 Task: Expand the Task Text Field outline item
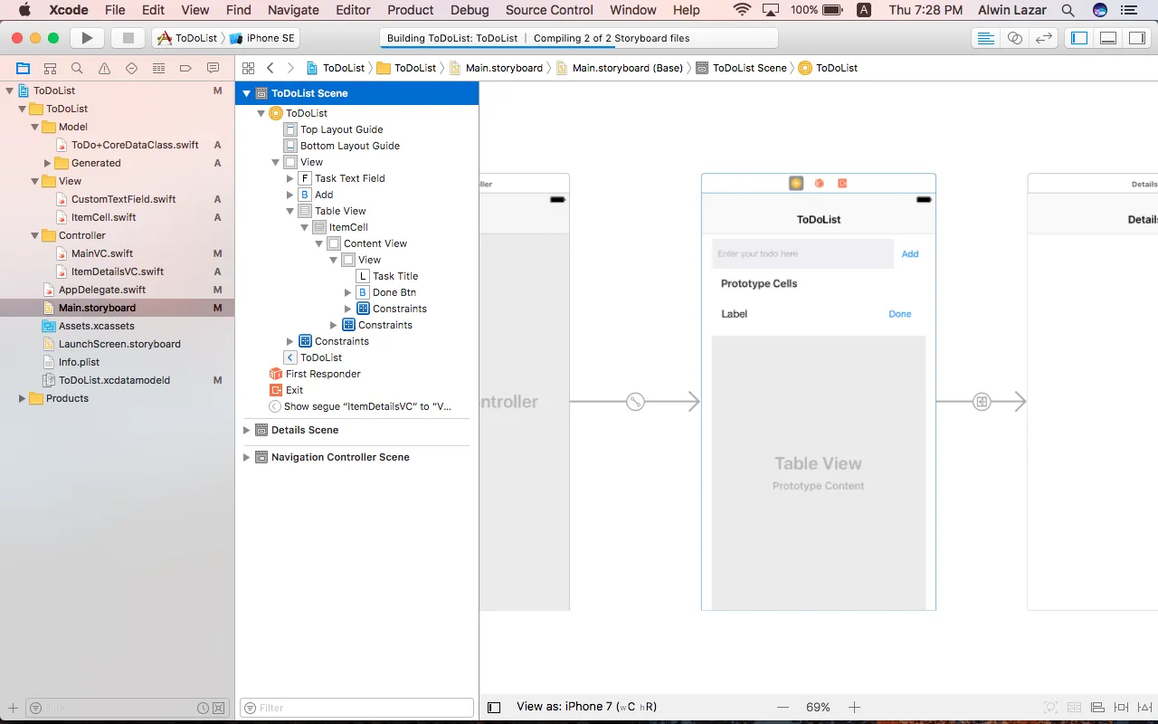(289, 178)
